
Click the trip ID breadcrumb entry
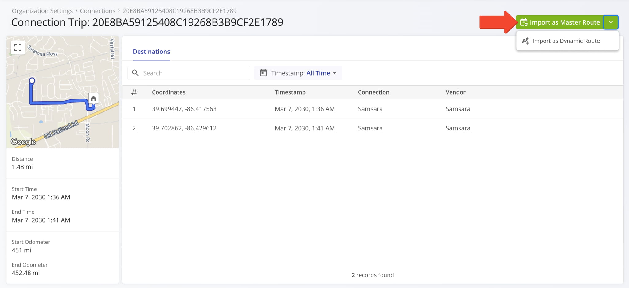point(179,10)
